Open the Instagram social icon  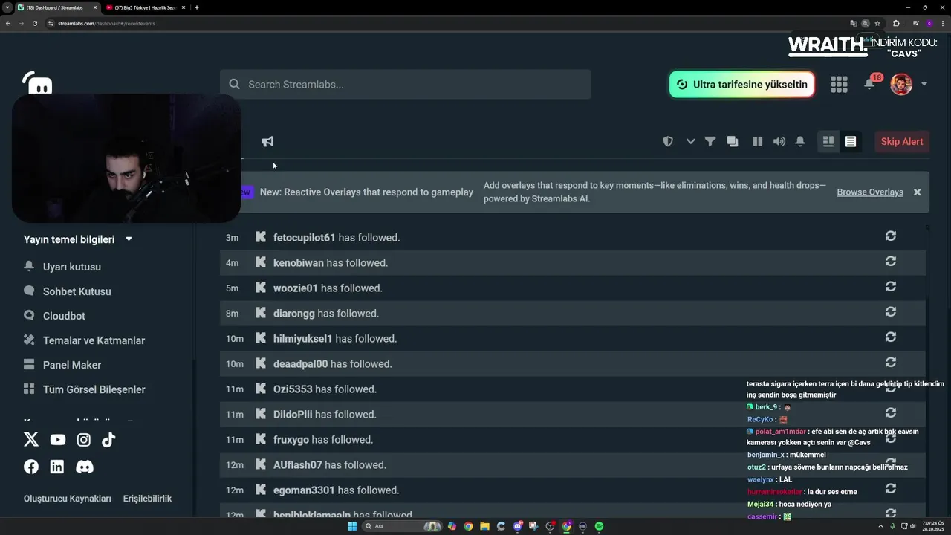(x=84, y=440)
